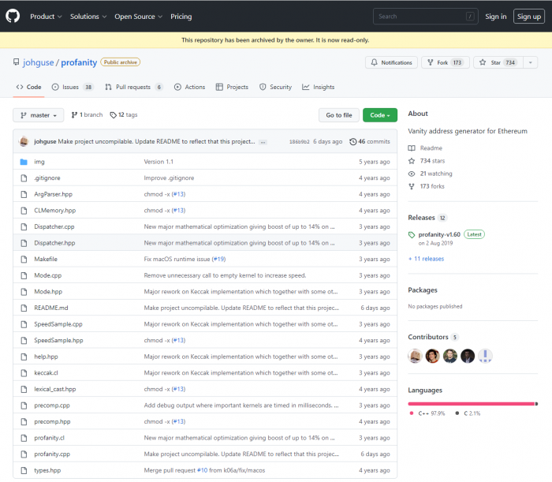The width and height of the screenshot is (552, 482).
Task: Click the file icon next to SpeedSample.hpp
Action: (x=24, y=341)
